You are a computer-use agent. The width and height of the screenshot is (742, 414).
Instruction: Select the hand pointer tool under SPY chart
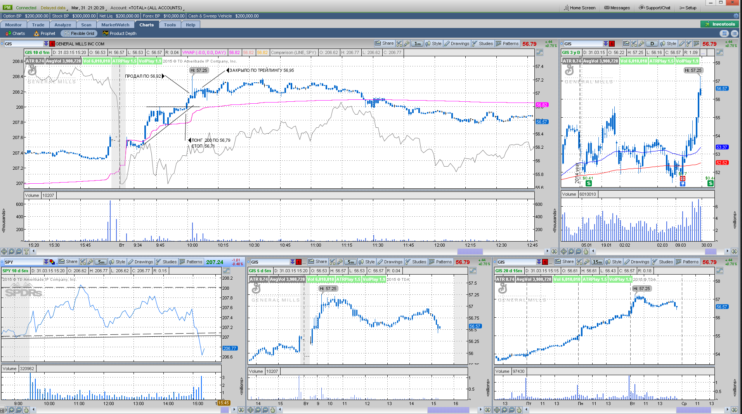click(x=26, y=410)
